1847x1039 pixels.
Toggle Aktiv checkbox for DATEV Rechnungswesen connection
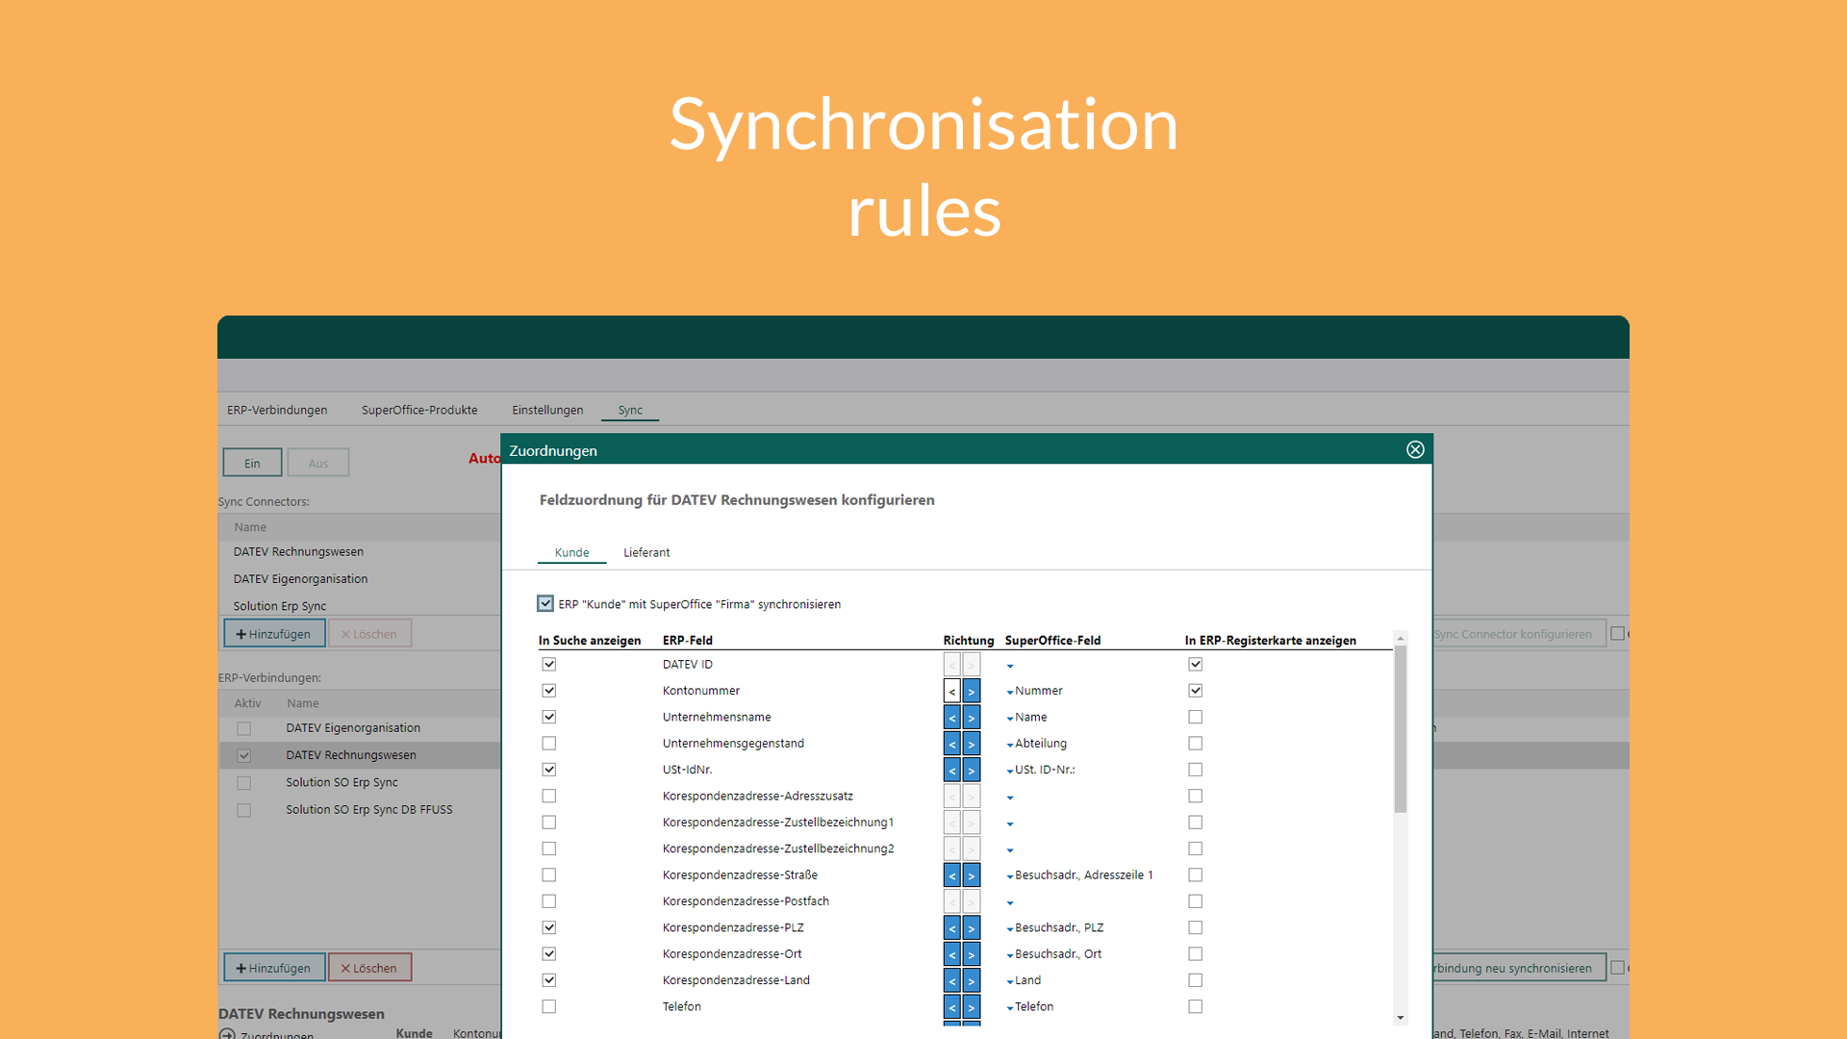point(244,756)
